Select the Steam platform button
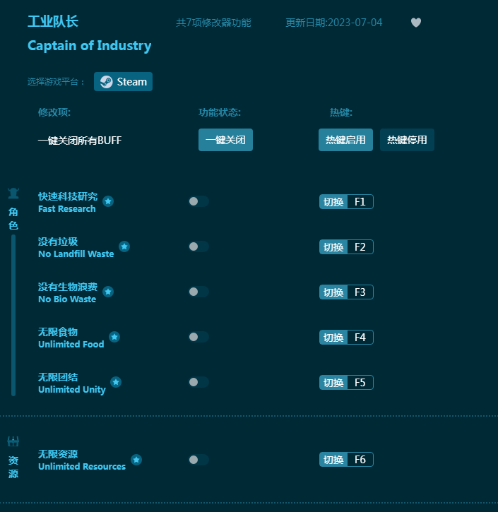498x512 pixels. point(123,82)
